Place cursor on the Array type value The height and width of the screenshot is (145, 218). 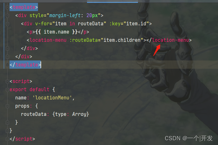point(79,114)
